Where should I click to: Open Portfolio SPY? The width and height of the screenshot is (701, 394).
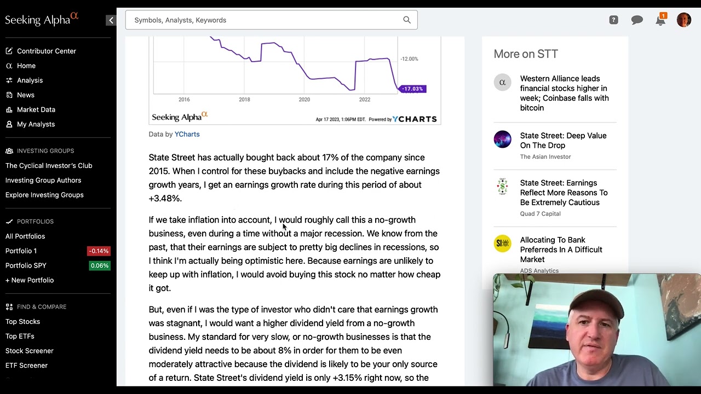(26, 265)
